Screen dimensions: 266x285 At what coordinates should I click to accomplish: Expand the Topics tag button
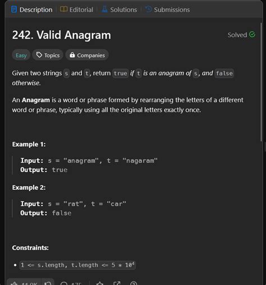point(48,55)
